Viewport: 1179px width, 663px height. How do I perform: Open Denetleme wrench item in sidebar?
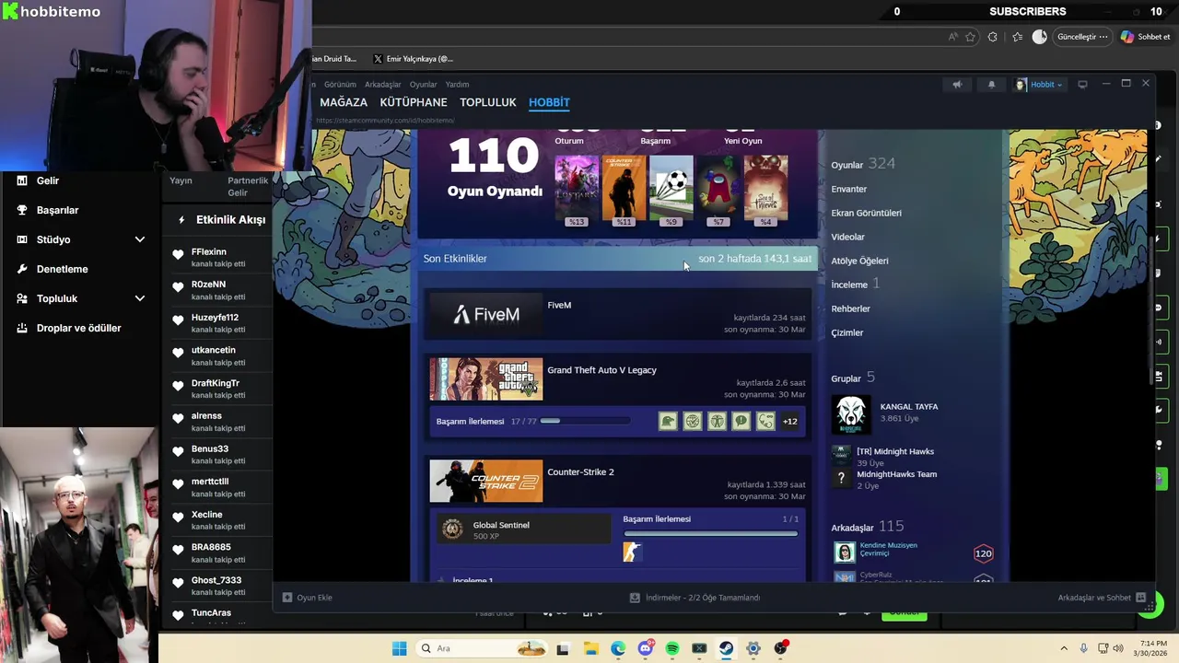[x=62, y=269]
